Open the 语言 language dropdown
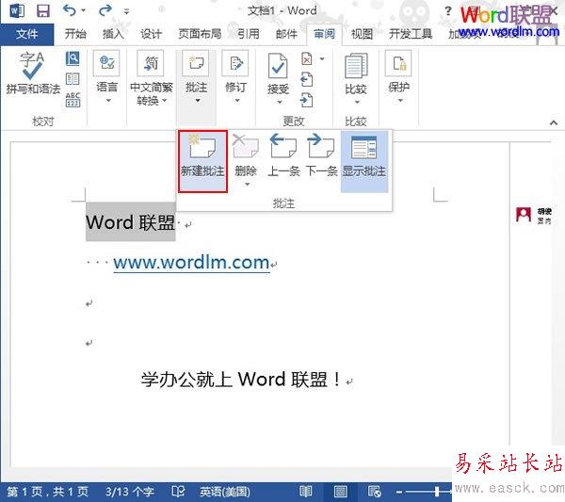 click(x=107, y=77)
